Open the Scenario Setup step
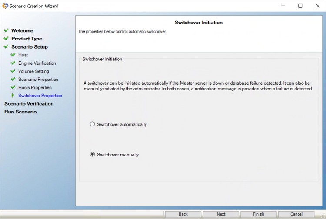 pyautogui.click(x=30, y=47)
